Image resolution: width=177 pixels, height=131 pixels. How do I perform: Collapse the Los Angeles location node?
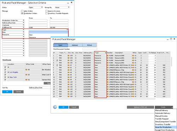(8, 72)
